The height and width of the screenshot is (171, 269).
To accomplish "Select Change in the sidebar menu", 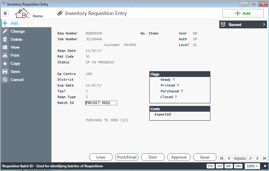I will [26, 31].
